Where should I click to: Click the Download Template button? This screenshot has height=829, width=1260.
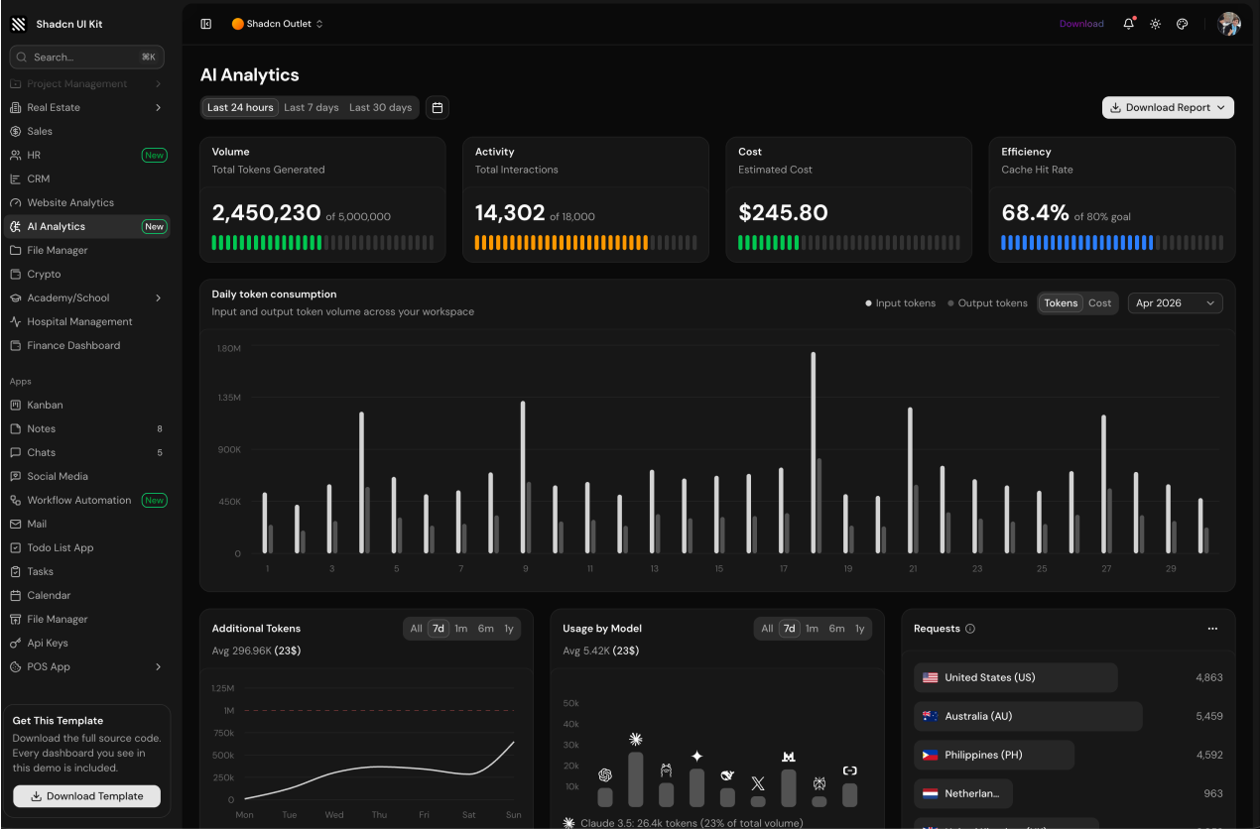[x=86, y=795]
